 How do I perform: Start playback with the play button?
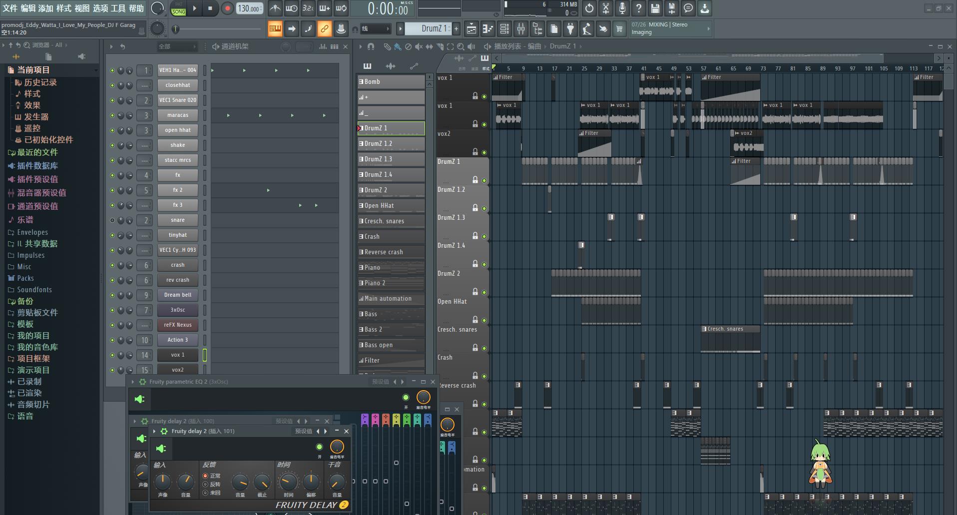pos(195,8)
